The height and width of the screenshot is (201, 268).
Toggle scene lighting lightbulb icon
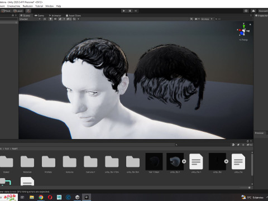pos(50,19)
